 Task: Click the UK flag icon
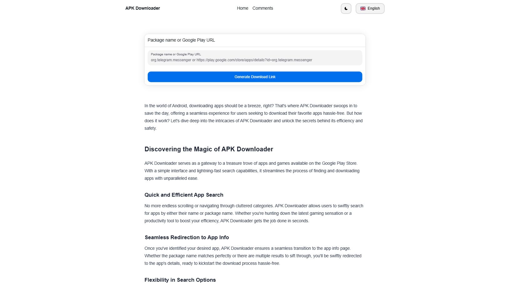[x=363, y=8]
